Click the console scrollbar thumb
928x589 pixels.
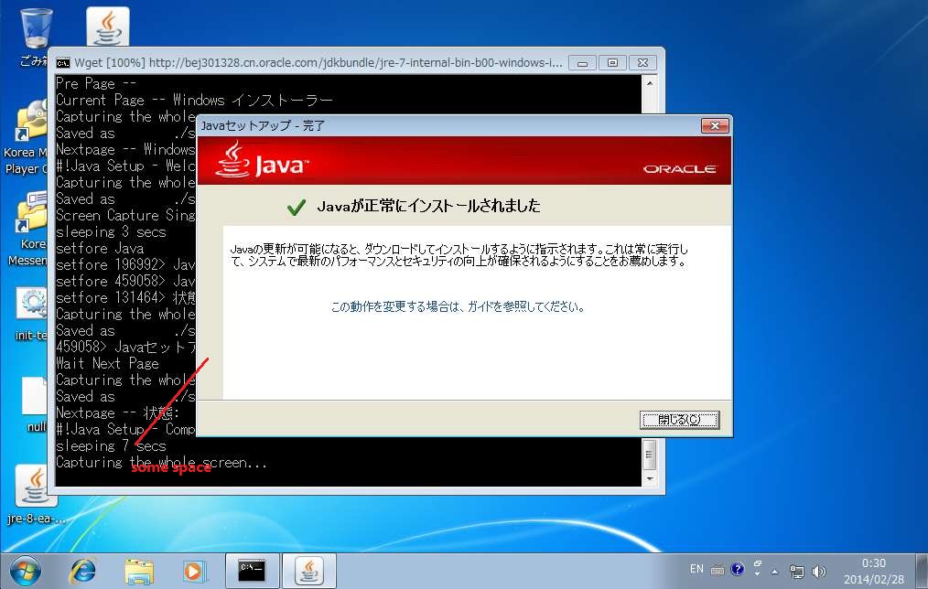point(649,455)
